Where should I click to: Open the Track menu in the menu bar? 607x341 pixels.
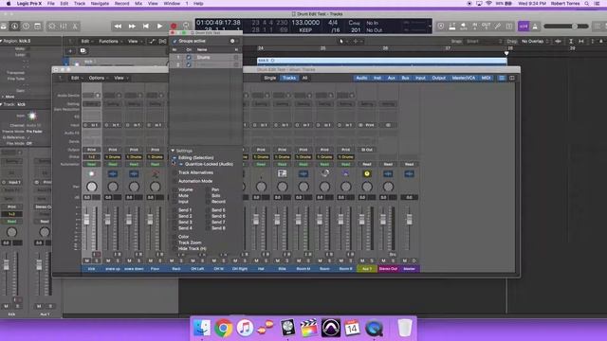(80, 4)
